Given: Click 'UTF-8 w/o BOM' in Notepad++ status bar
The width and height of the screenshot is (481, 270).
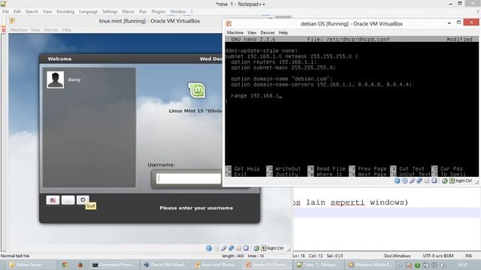Looking at the screenshot, I should click(x=438, y=256).
